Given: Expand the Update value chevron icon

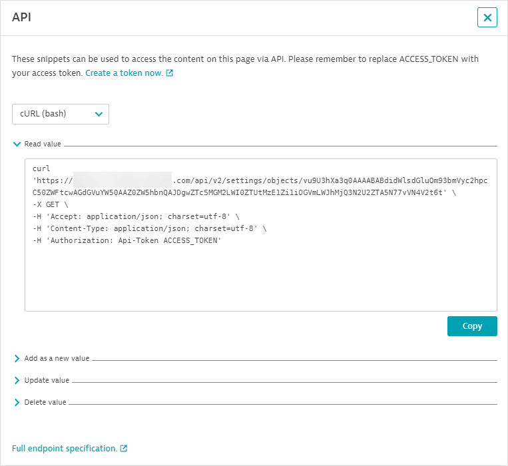Looking at the screenshot, I should pyautogui.click(x=17, y=380).
